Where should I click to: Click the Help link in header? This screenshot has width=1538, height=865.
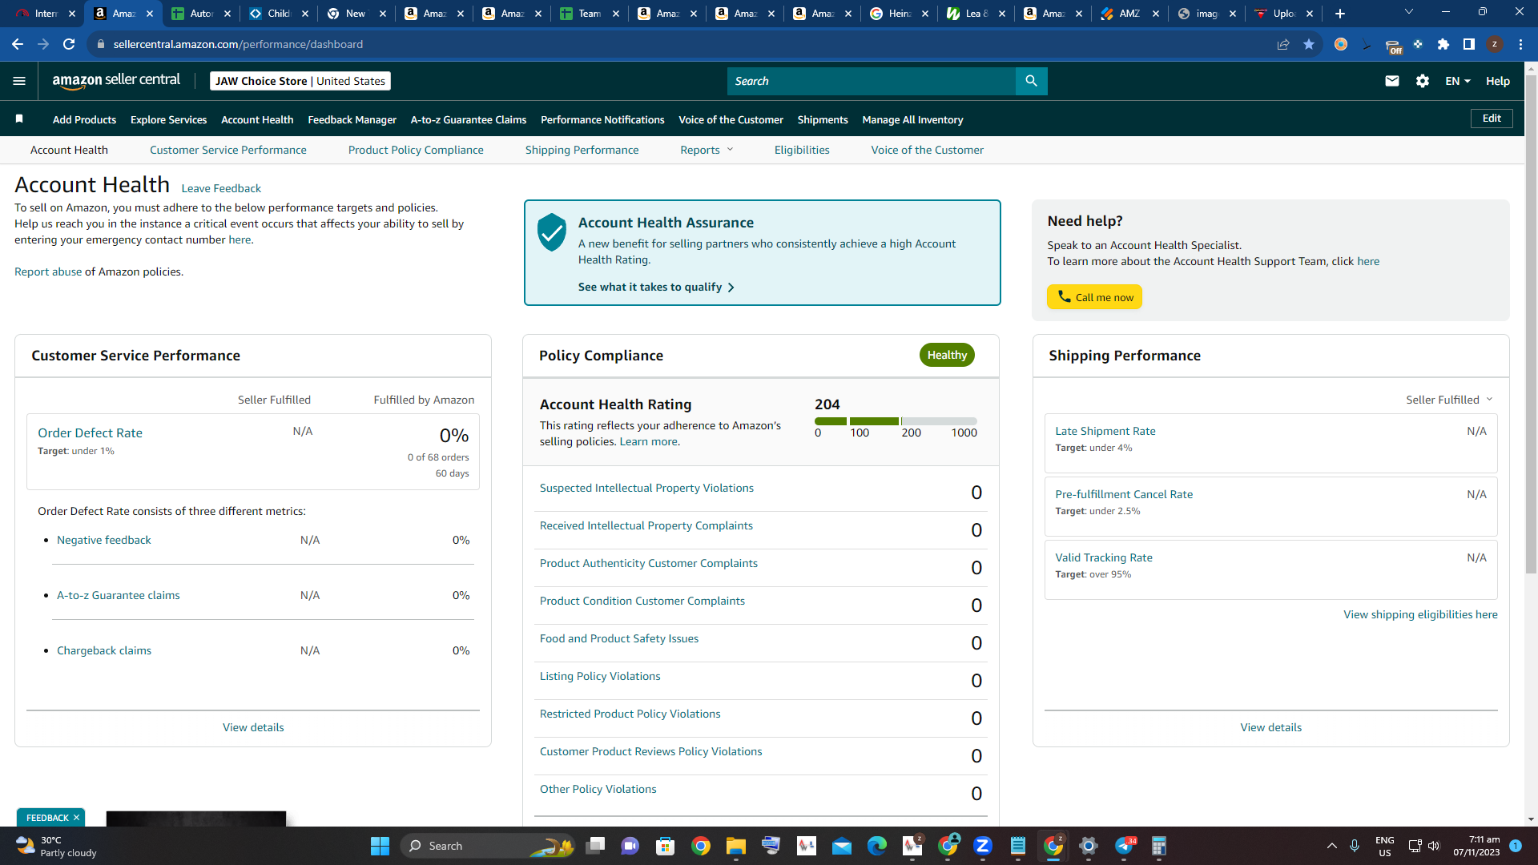pos(1497,81)
